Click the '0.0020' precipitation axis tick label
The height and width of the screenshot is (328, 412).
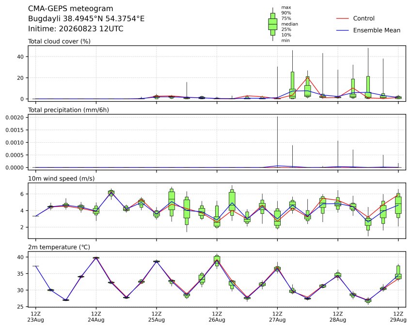pyautogui.click(x=15, y=118)
